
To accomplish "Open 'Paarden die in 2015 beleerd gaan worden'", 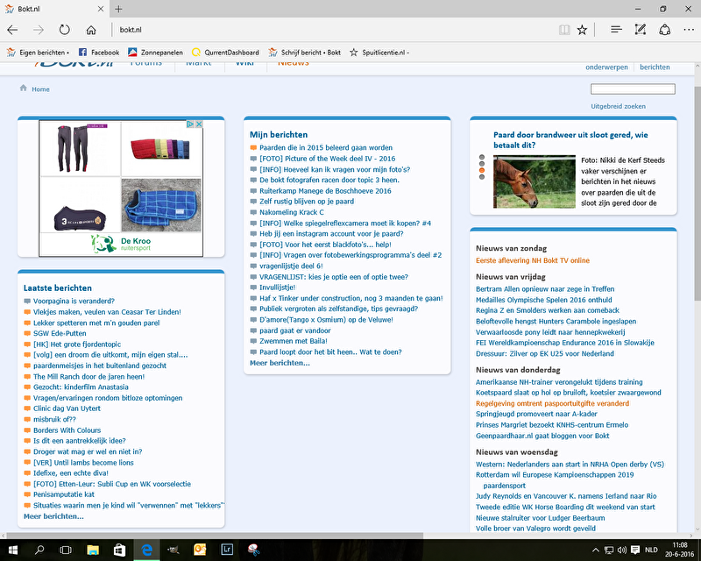I will pyautogui.click(x=326, y=147).
